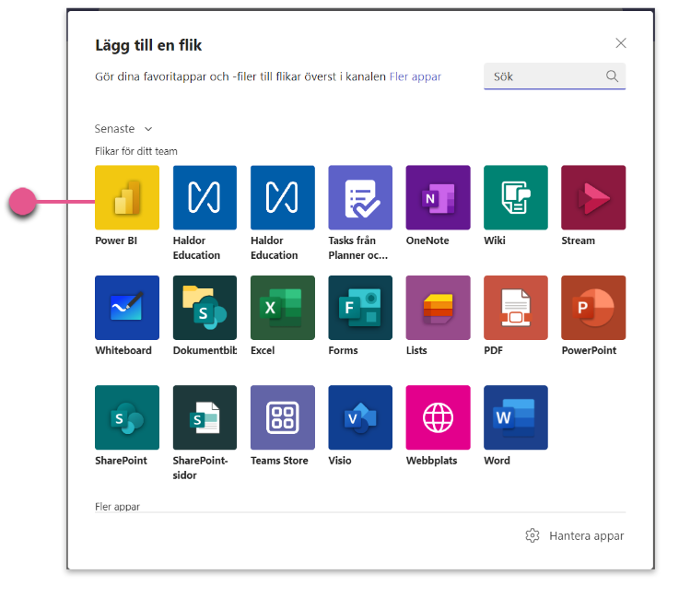Viewport: 679px width, 598px height.
Task: Click the OneNote label text
Action: [427, 240]
